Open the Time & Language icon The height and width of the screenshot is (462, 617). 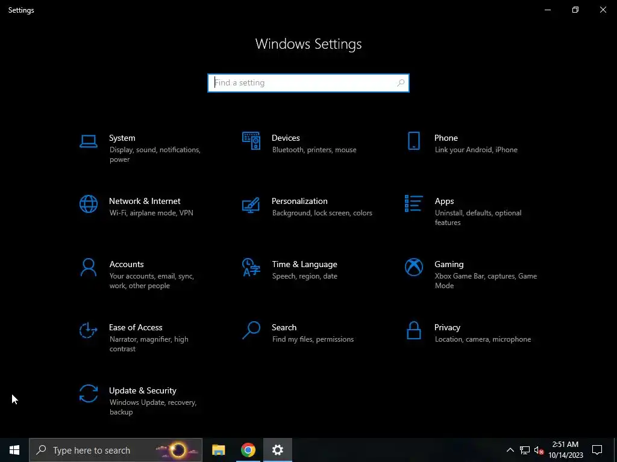(x=251, y=267)
